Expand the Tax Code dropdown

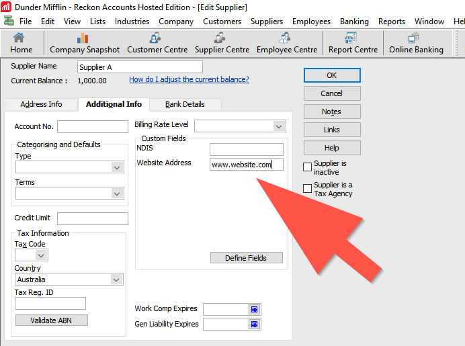click(x=41, y=255)
